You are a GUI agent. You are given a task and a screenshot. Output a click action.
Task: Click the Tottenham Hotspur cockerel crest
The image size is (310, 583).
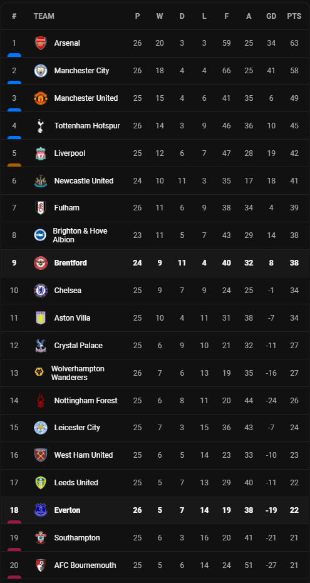[x=41, y=126]
